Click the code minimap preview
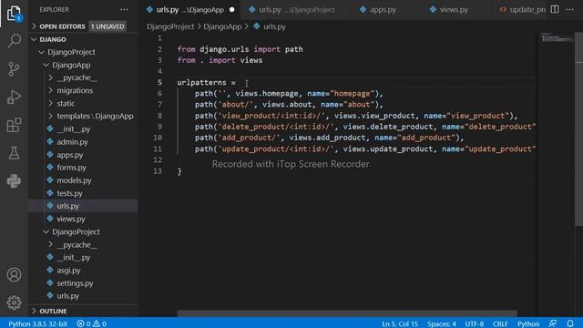The height and width of the screenshot is (328, 583). 557,38
